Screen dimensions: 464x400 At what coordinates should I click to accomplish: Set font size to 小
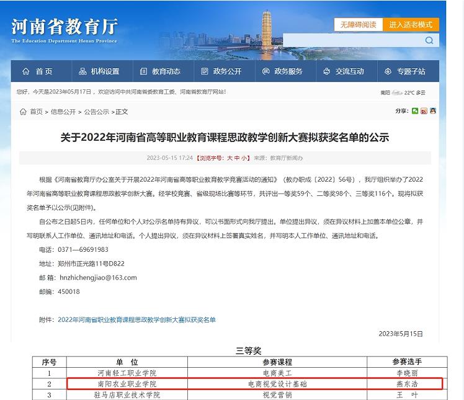[244, 158]
